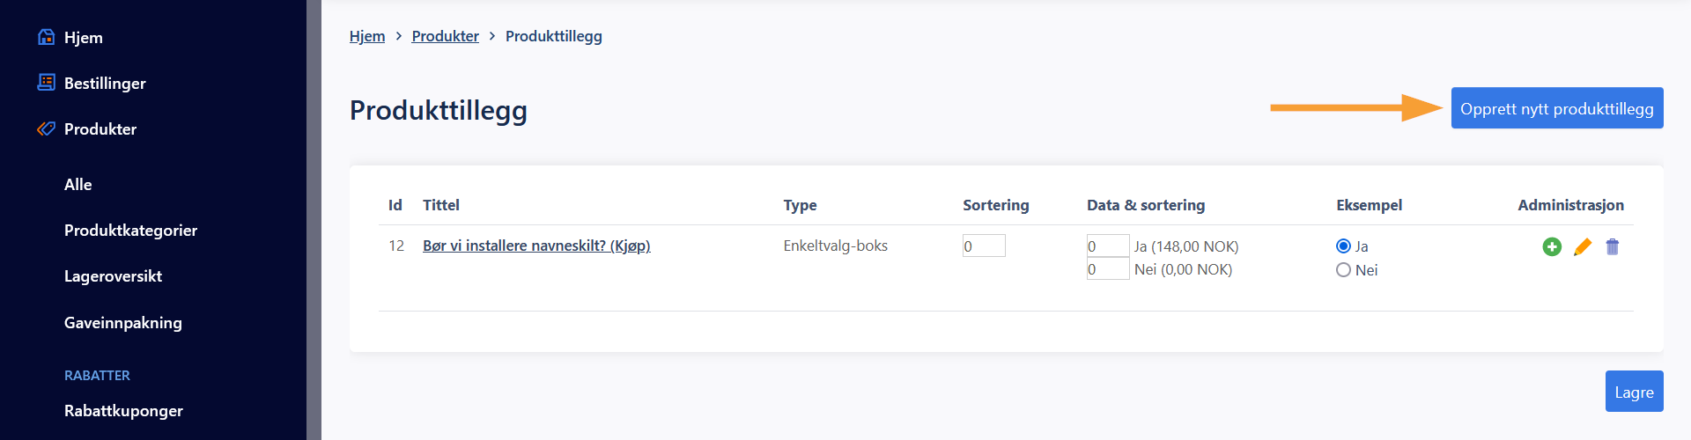This screenshot has width=1691, height=440.
Task: Click the Produkter tag icon in sidebar
Action: 47,128
